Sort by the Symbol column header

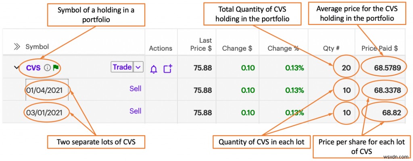click(37, 47)
